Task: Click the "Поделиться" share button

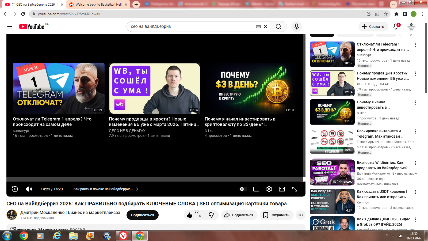Action: 239,215
